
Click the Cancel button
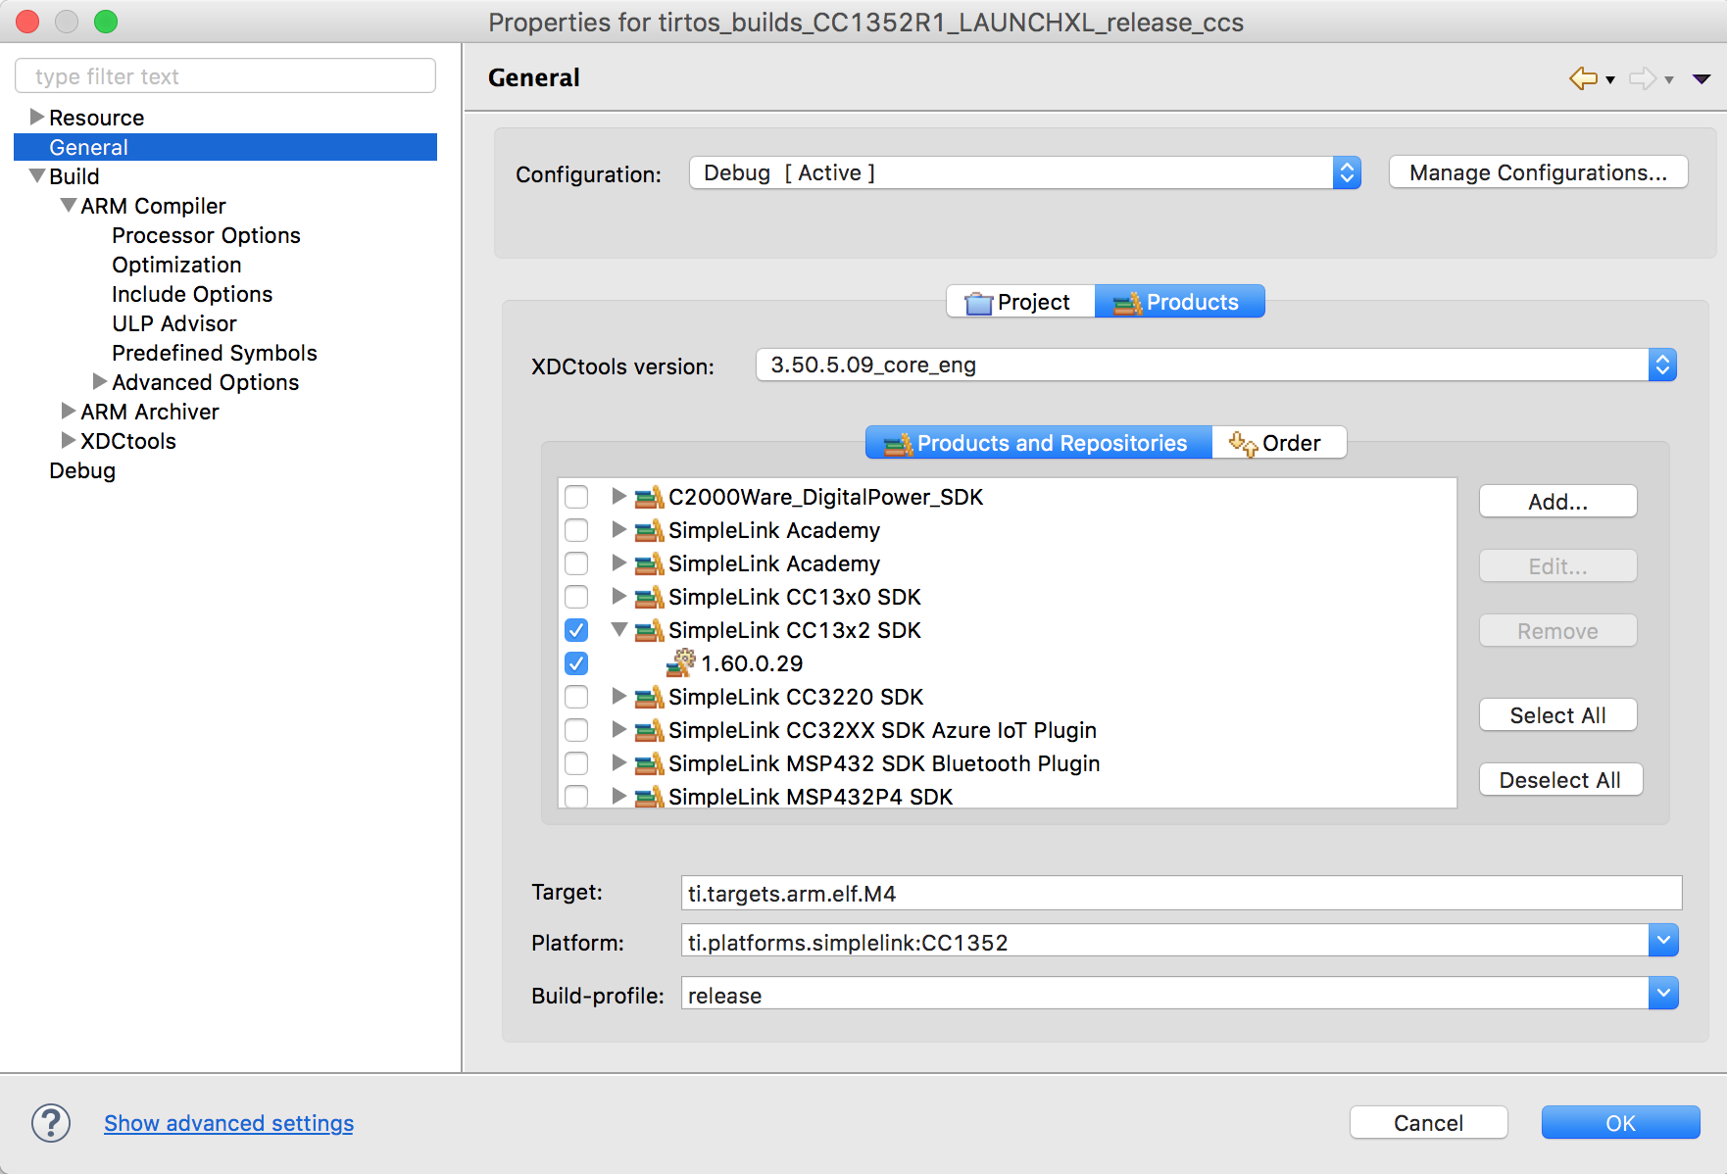(x=1428, y=1123)
